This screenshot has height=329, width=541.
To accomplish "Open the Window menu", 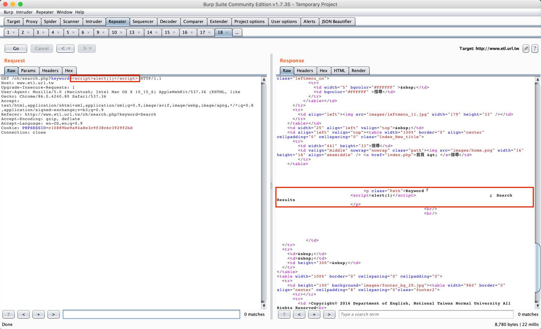I will (x=64, y=12).
